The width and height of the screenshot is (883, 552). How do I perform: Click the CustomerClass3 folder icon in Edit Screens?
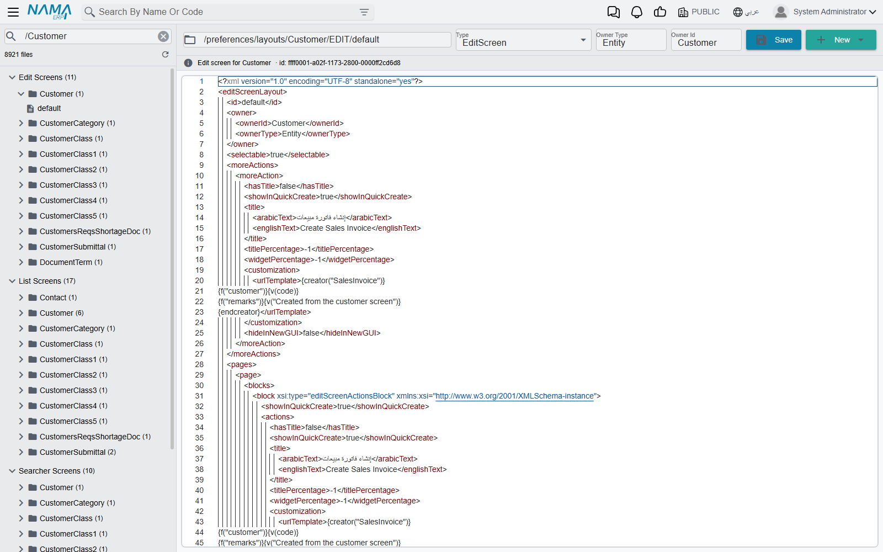(33, 185)
